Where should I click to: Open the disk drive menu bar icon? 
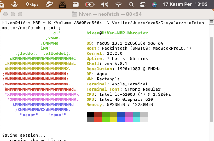[x=62, y=4]
